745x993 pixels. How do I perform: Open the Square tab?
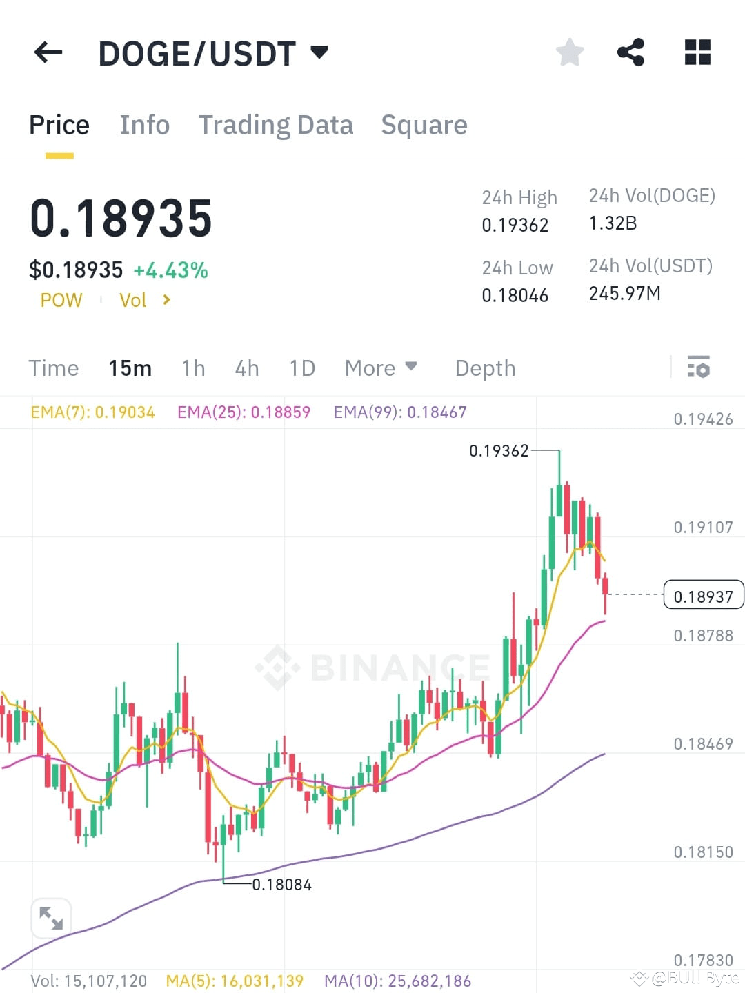[424, 124]
